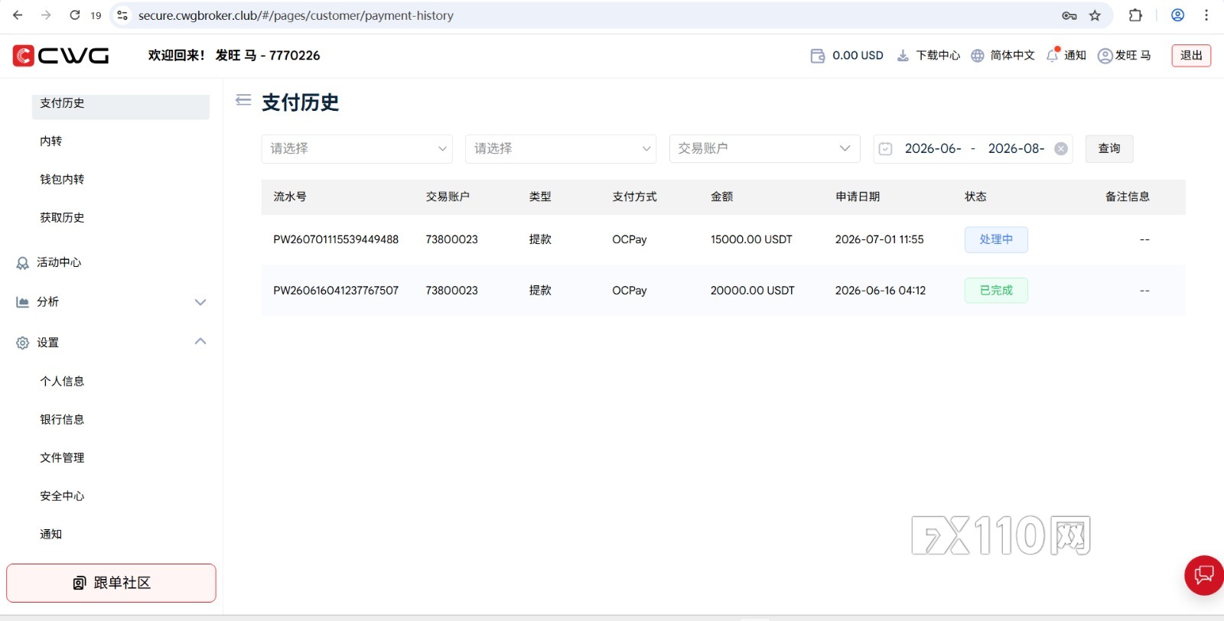
Task: Collapse the 设置 menu chevron
Action: (200, 341)
